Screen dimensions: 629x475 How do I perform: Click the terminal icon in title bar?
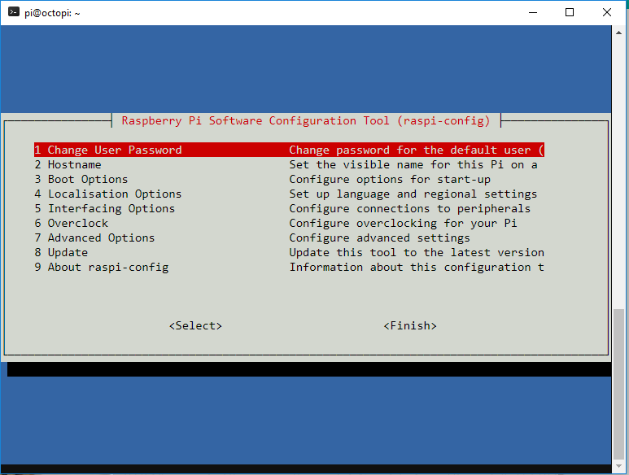(x=14, y=12)
